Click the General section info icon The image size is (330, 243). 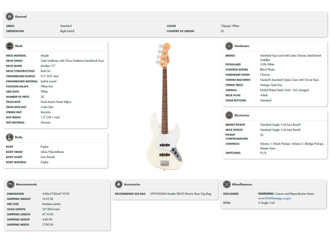click(10, 16)
